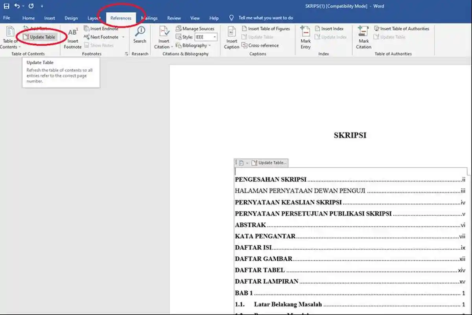Open the citation Style IEEE dropdown
Screen dimensions: 472x315
click(205, 37)
